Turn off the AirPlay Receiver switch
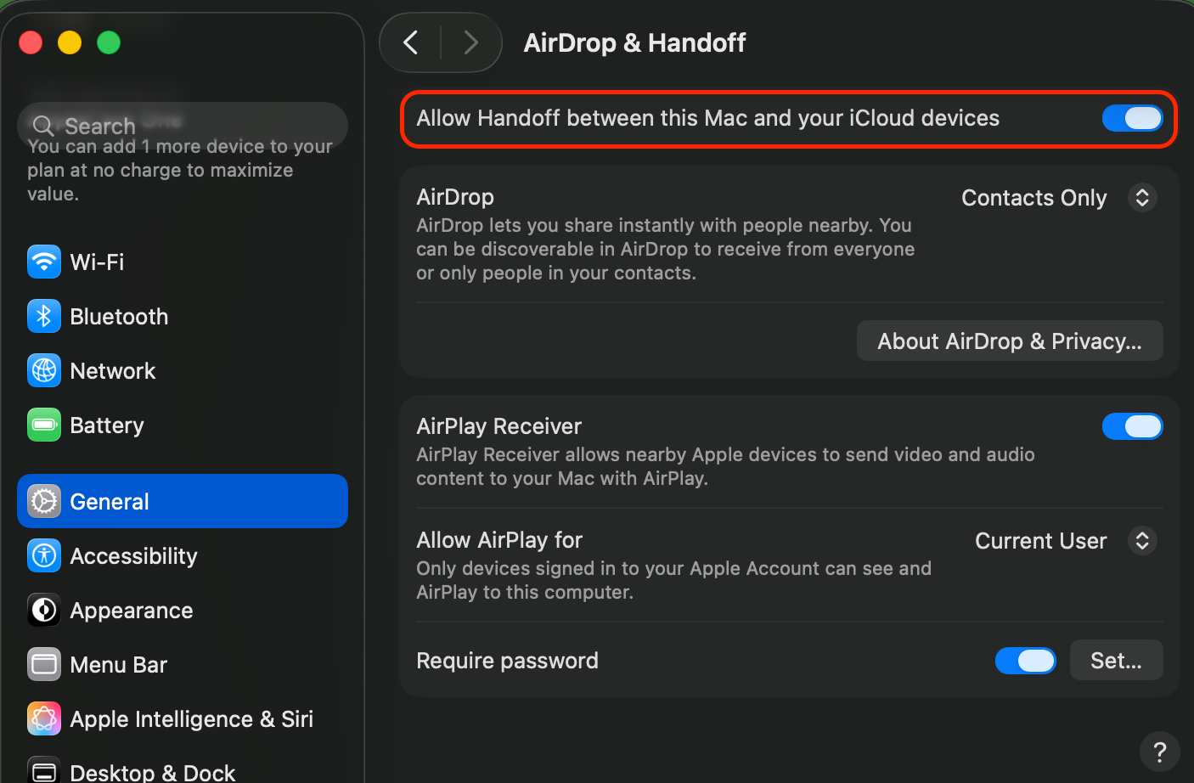The image size is (1194, 783). (1133, 426)
